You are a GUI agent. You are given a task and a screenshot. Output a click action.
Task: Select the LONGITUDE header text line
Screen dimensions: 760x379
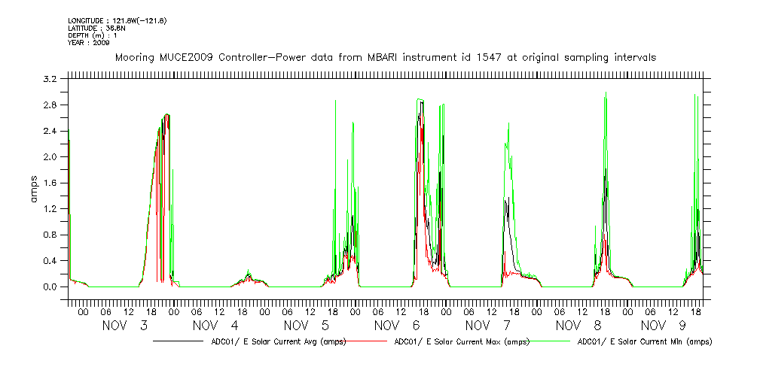tap(117, 20)
